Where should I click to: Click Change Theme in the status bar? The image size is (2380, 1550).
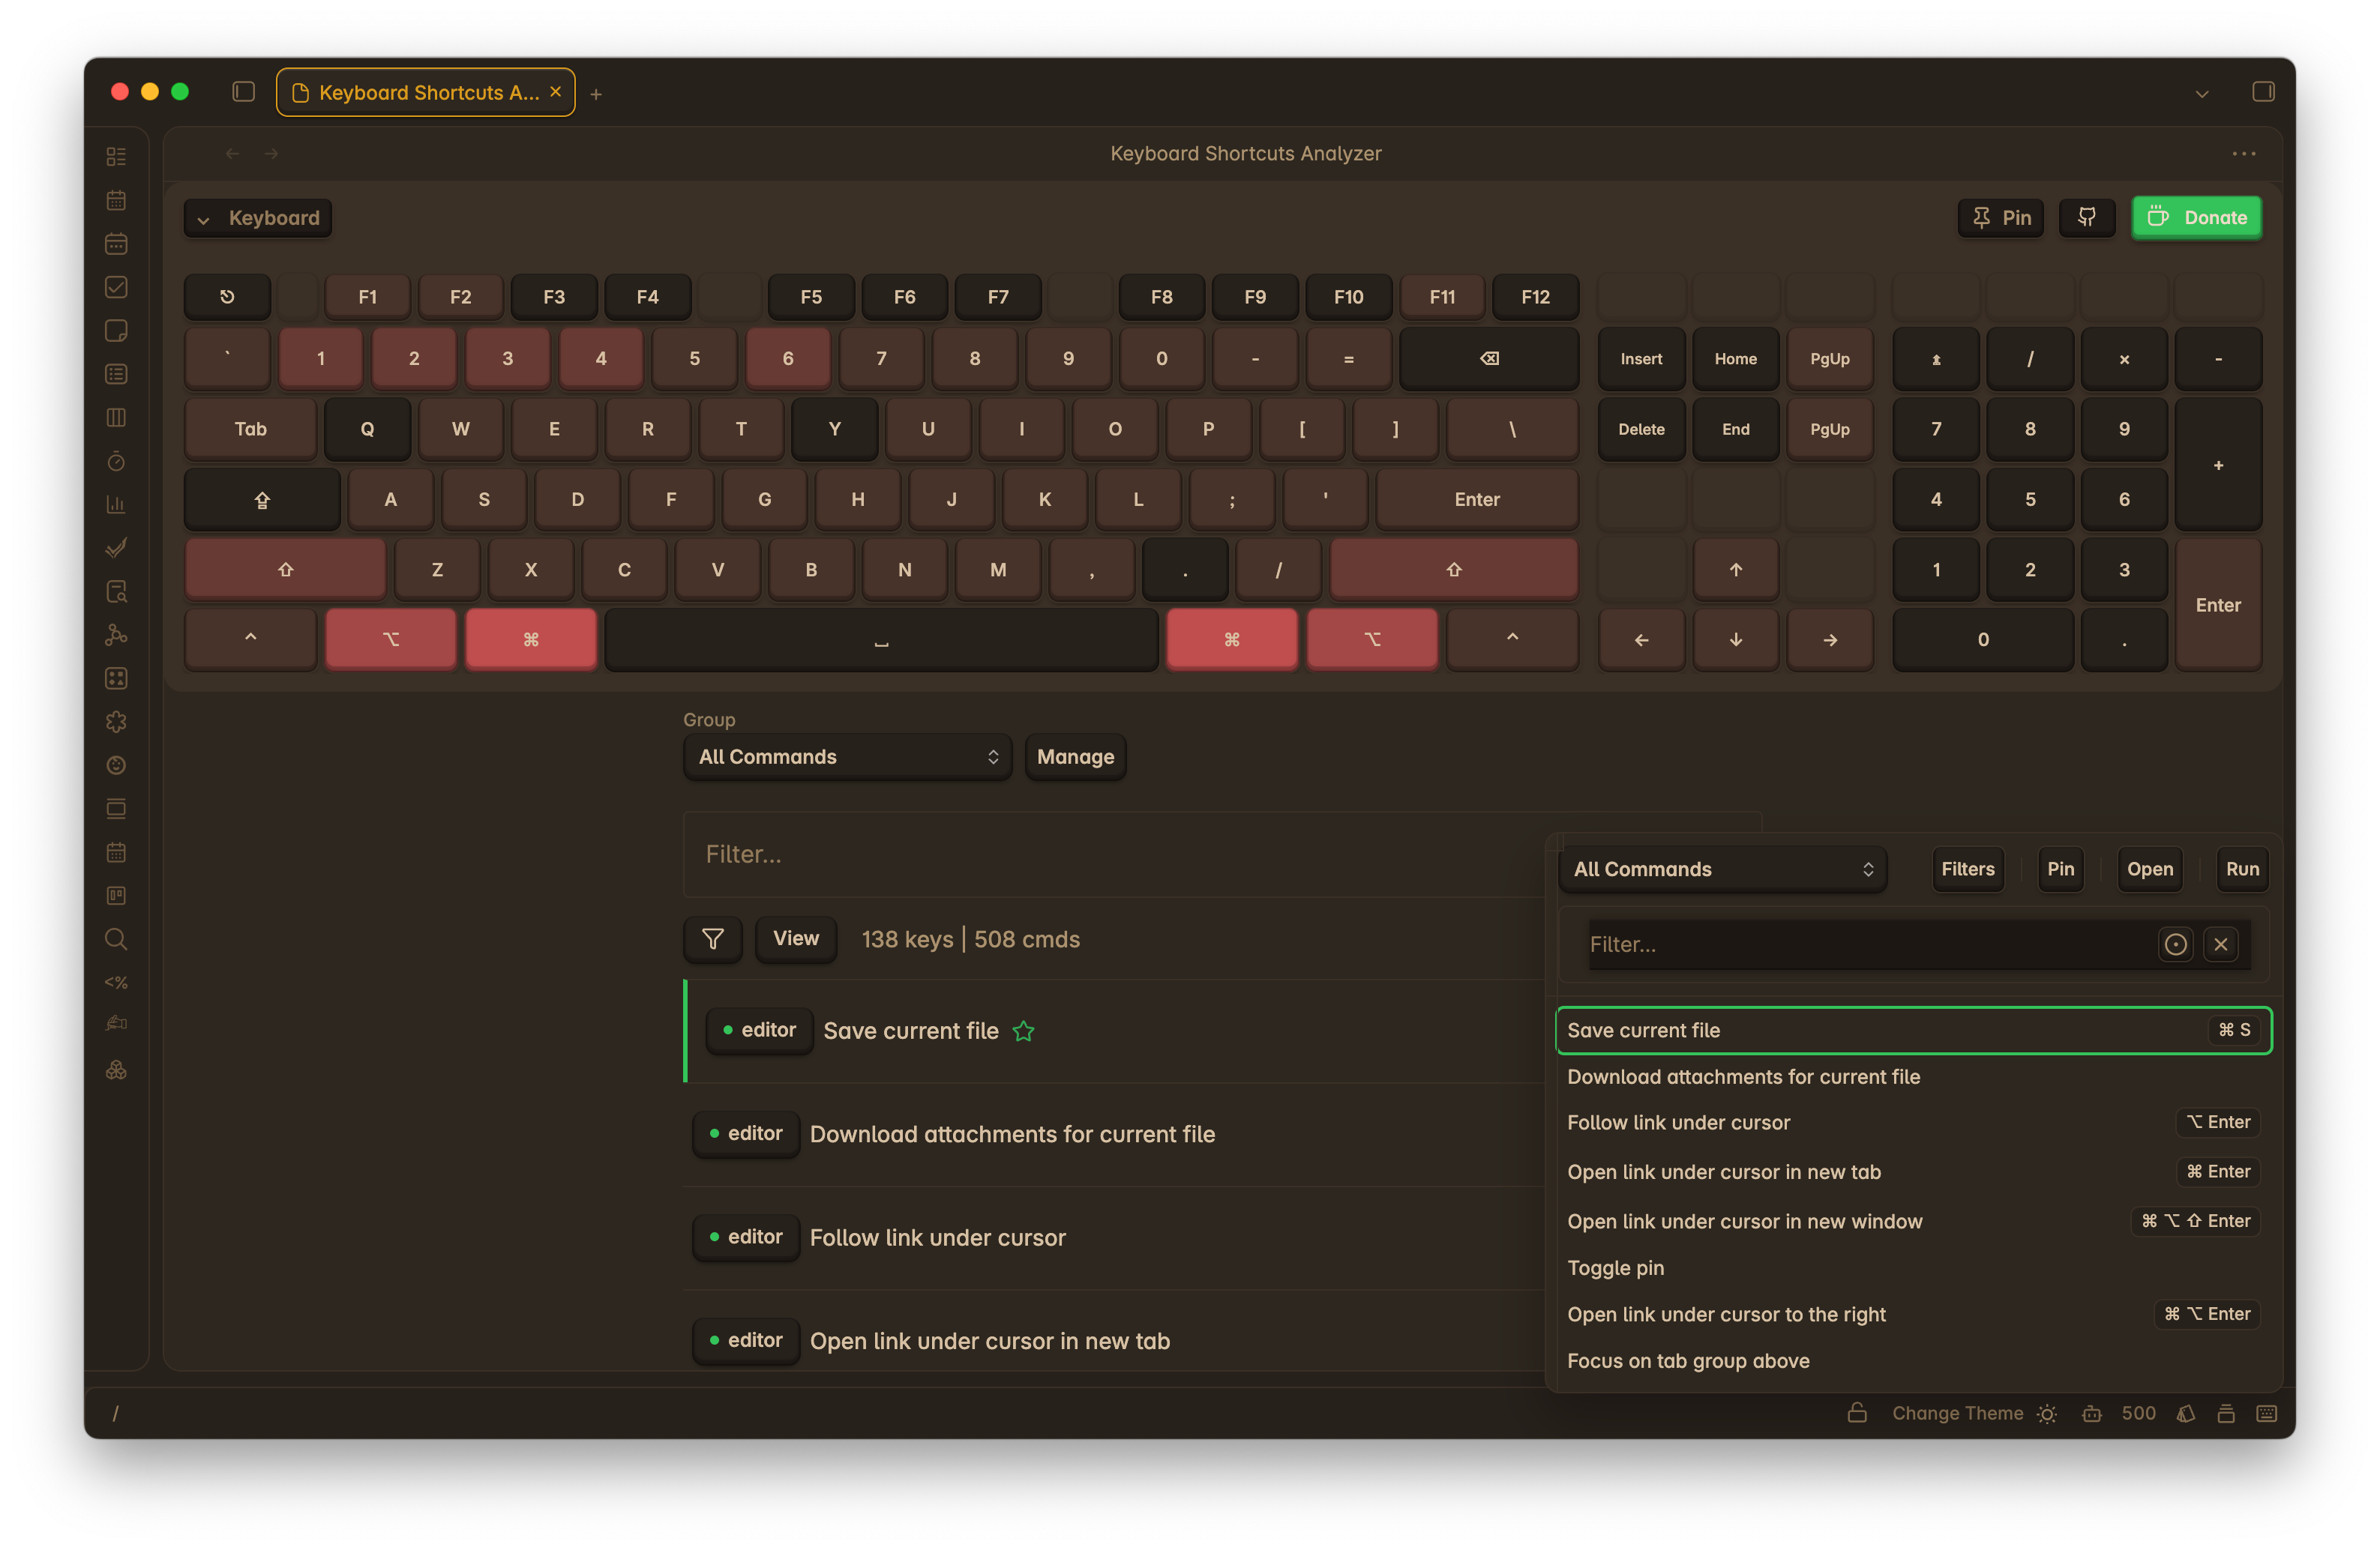[x=1957, y=1413]
